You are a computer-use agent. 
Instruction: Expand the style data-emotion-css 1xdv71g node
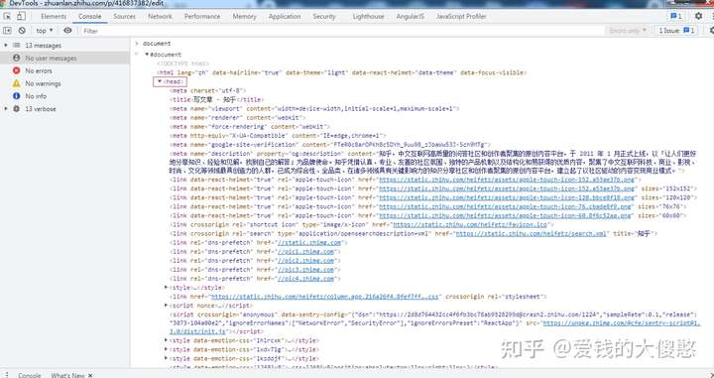tap(167, 349)
